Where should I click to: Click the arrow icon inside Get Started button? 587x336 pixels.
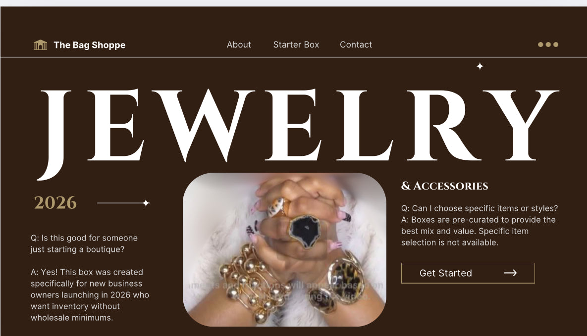pyautogui.click(x=510, y=273)
